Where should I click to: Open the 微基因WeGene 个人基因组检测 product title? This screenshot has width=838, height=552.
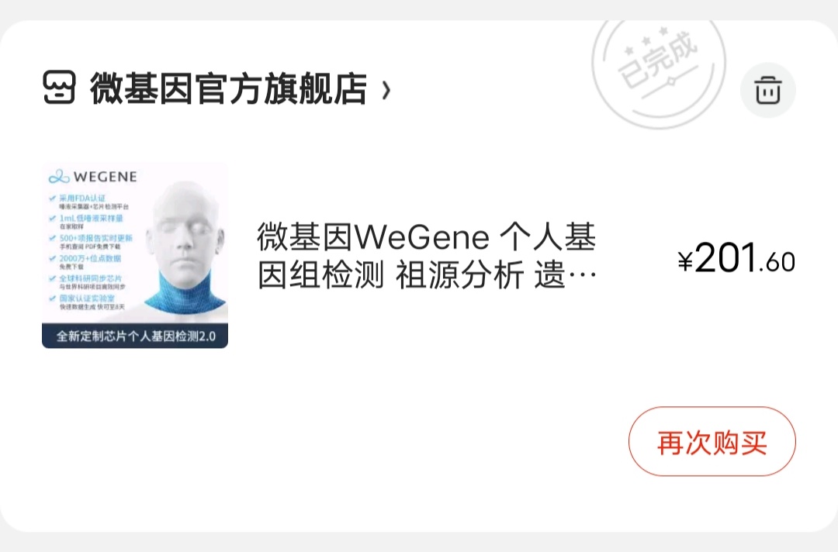427,257
